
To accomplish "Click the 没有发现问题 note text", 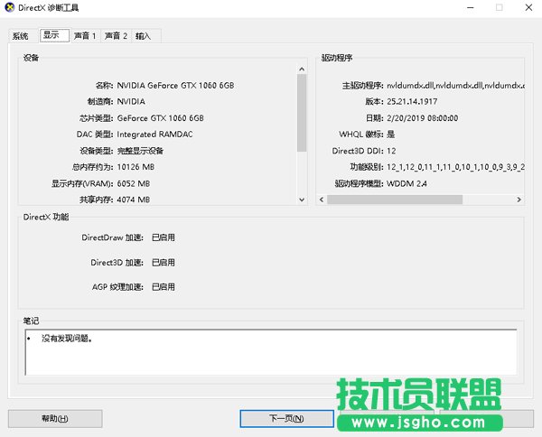I will pyautogui.click(x=67, y=339).
